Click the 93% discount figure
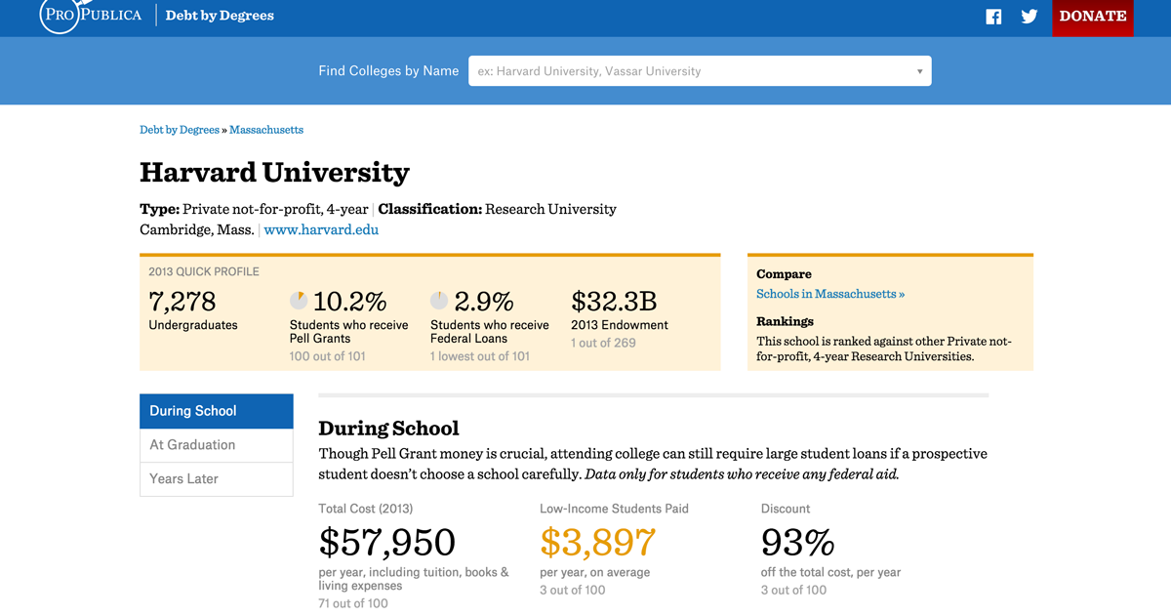This screenshot has width=1171, height=615. 798,542
